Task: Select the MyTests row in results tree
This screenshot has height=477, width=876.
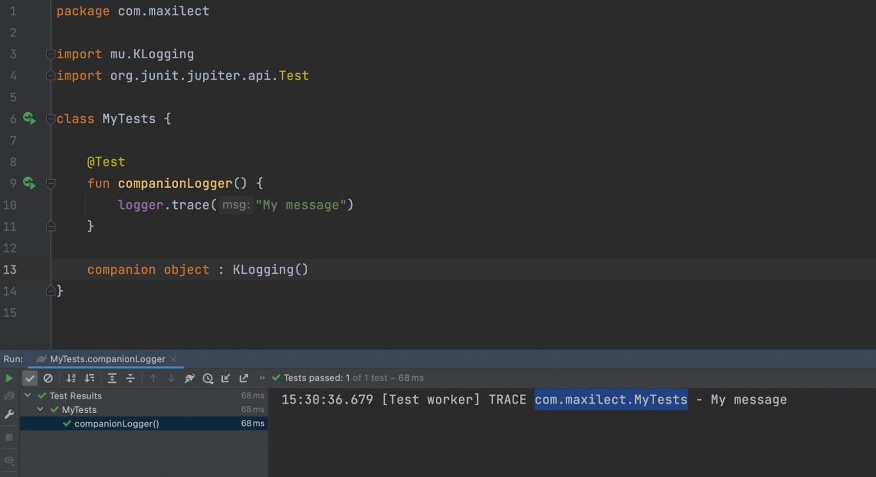Action: [144, 410]
